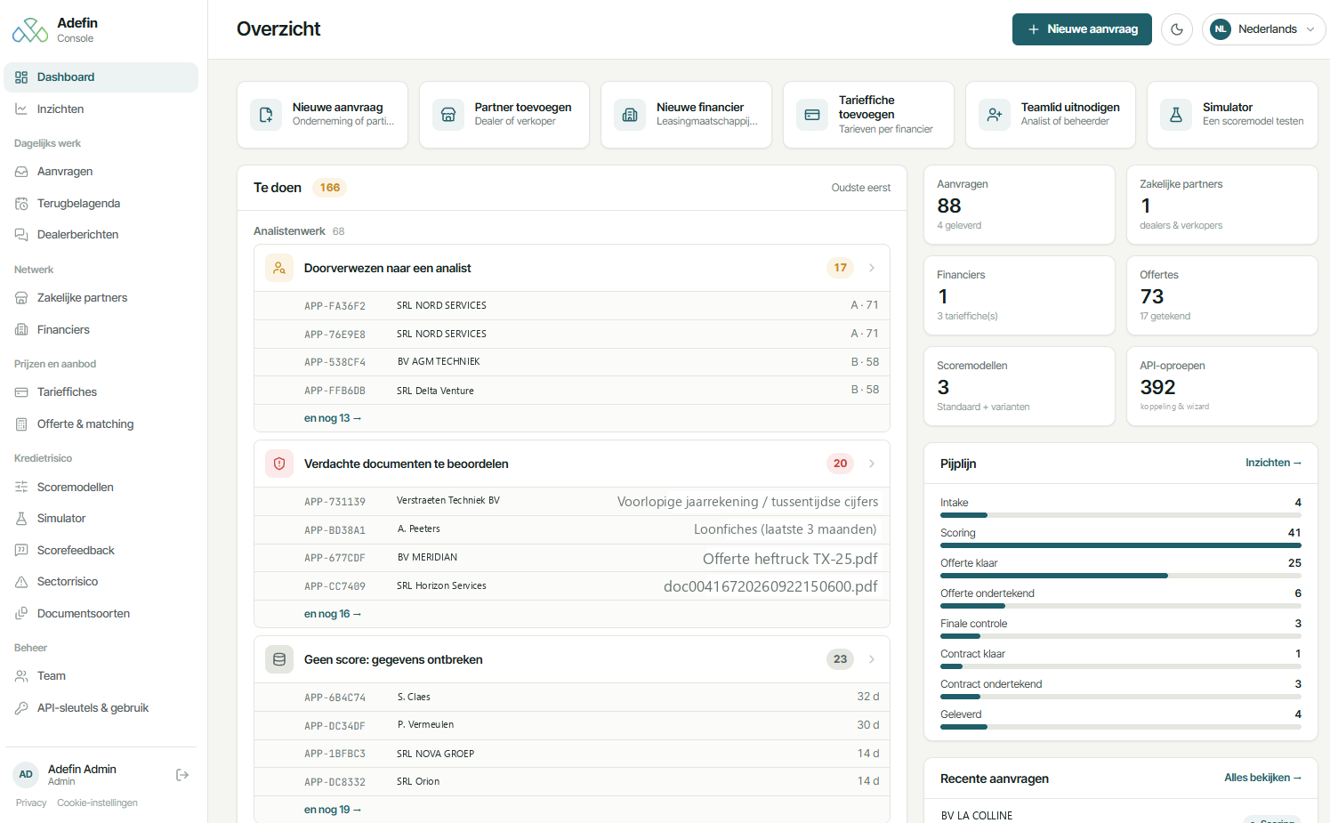Click the Documentsoorten icon
This screenshot has height=823, width=1330.
21,614
